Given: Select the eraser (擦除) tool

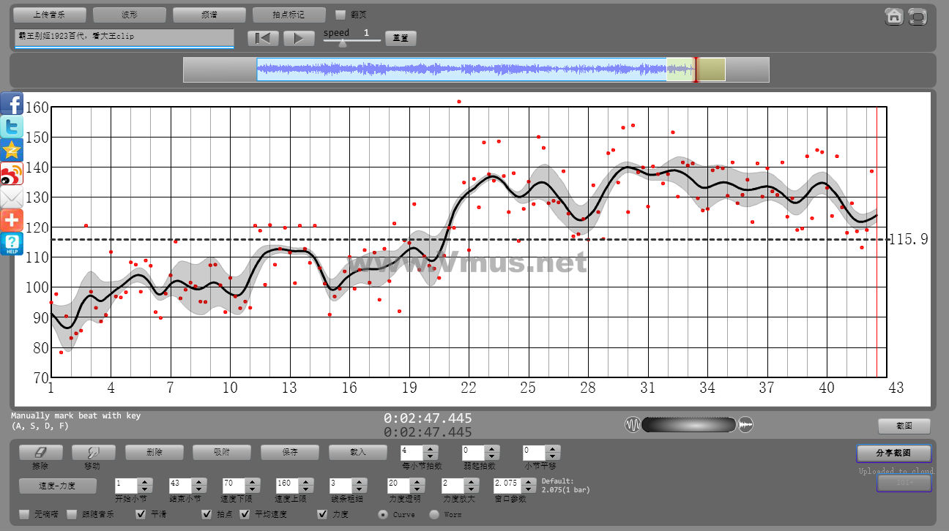Looking at the screenshot, I should point(41,453).
